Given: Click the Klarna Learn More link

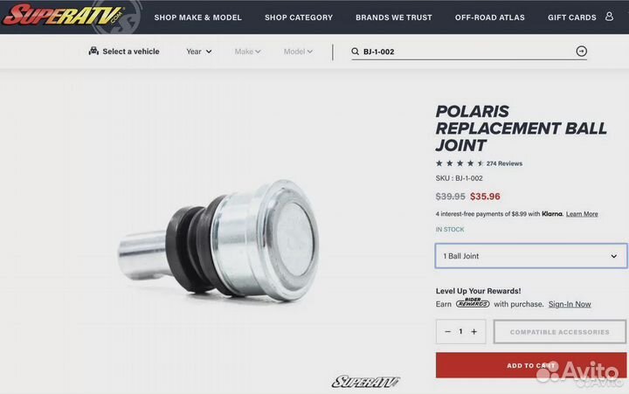Looking at the screenshot, I should pyautogui.click(x=582, y=214).
